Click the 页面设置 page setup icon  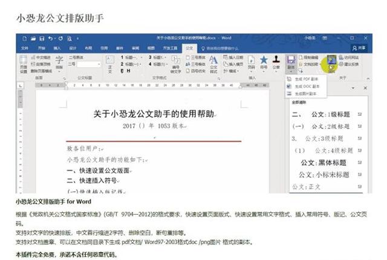24,65
